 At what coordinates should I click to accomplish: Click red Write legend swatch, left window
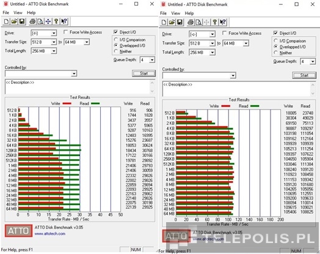[67, 103]
